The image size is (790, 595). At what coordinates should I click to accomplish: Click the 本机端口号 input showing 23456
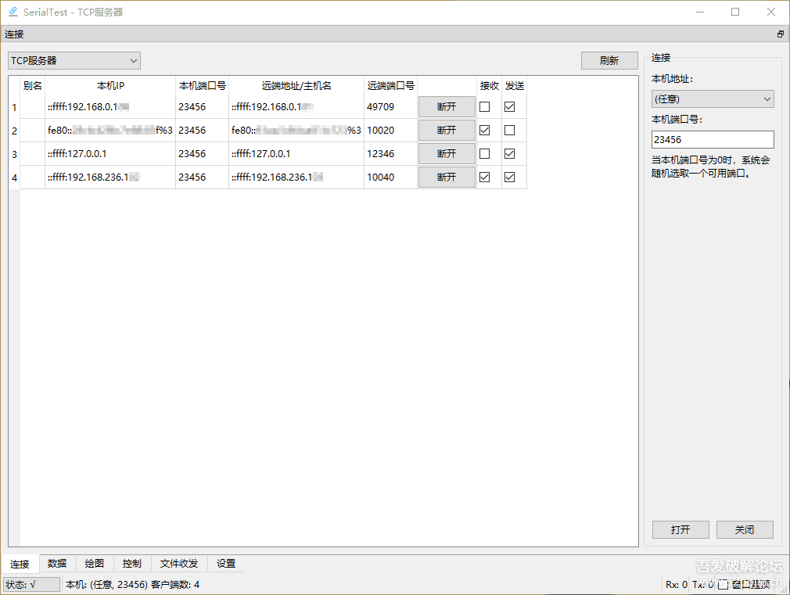(712, 139)
